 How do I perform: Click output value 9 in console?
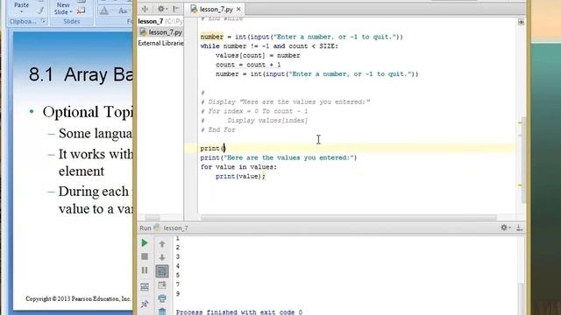(178, 294)
